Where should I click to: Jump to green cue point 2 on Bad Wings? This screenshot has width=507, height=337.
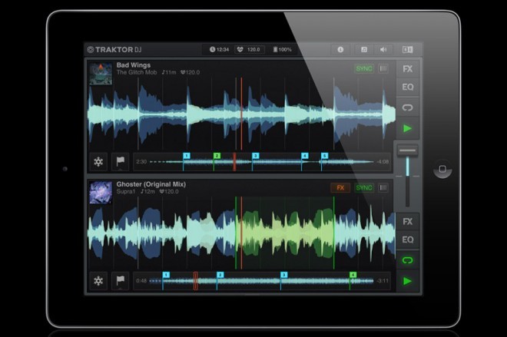click(217, 156)
